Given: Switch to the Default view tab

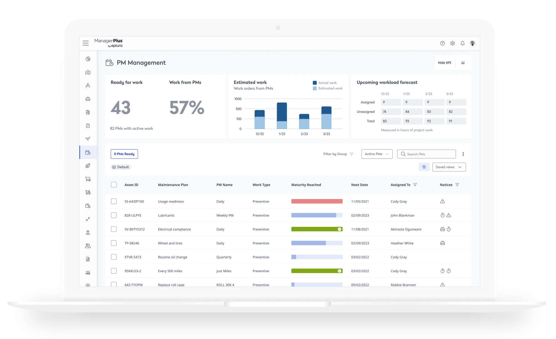Looking at the screenshot, I should [x=121, y=167].
